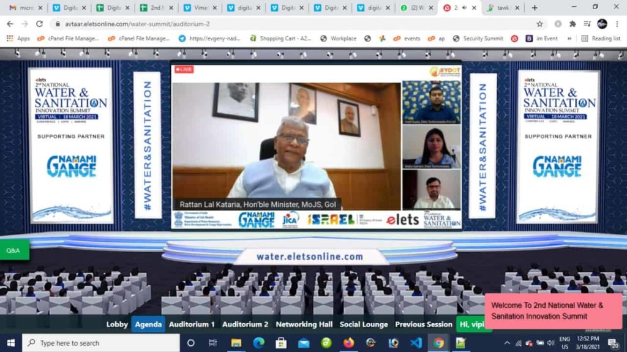627x352 pixels.
Task: Open the first cPanel File Manager bookmark
Action: 68,39
